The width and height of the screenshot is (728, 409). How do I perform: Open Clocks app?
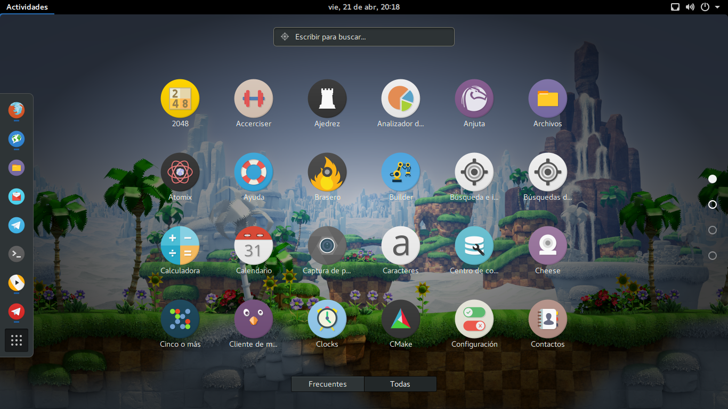[x=327, y=319]
